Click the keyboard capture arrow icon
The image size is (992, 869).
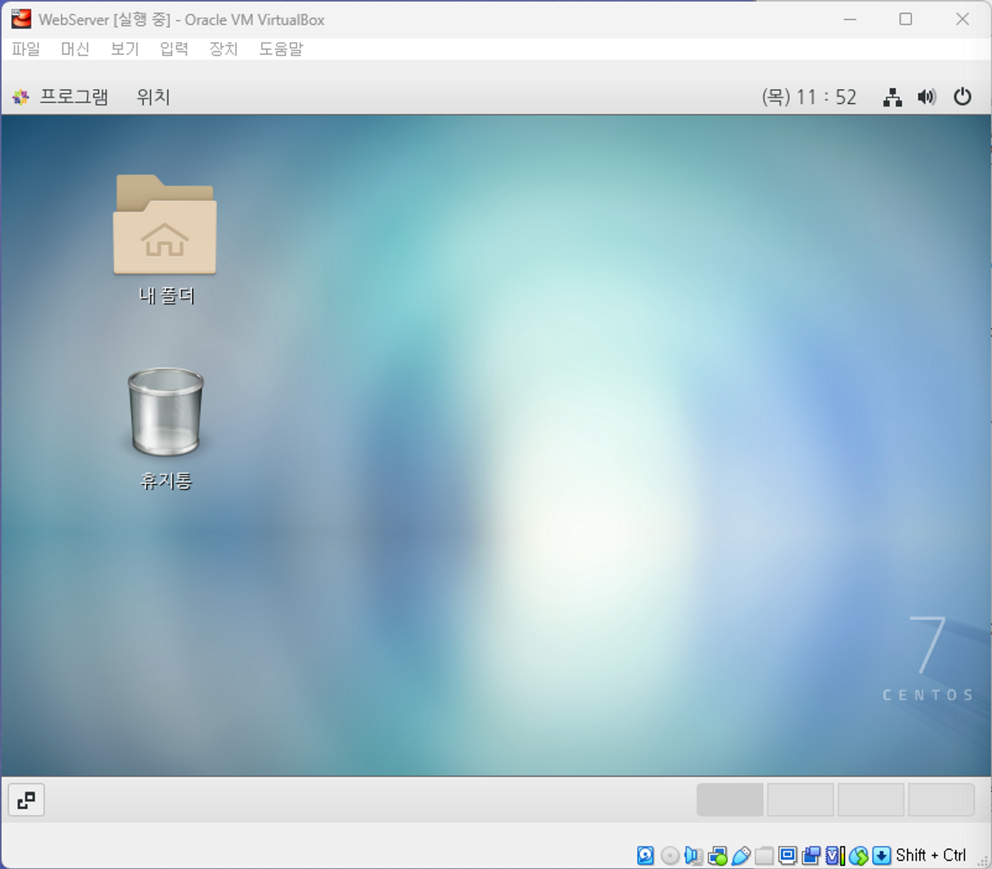point(882,856)
